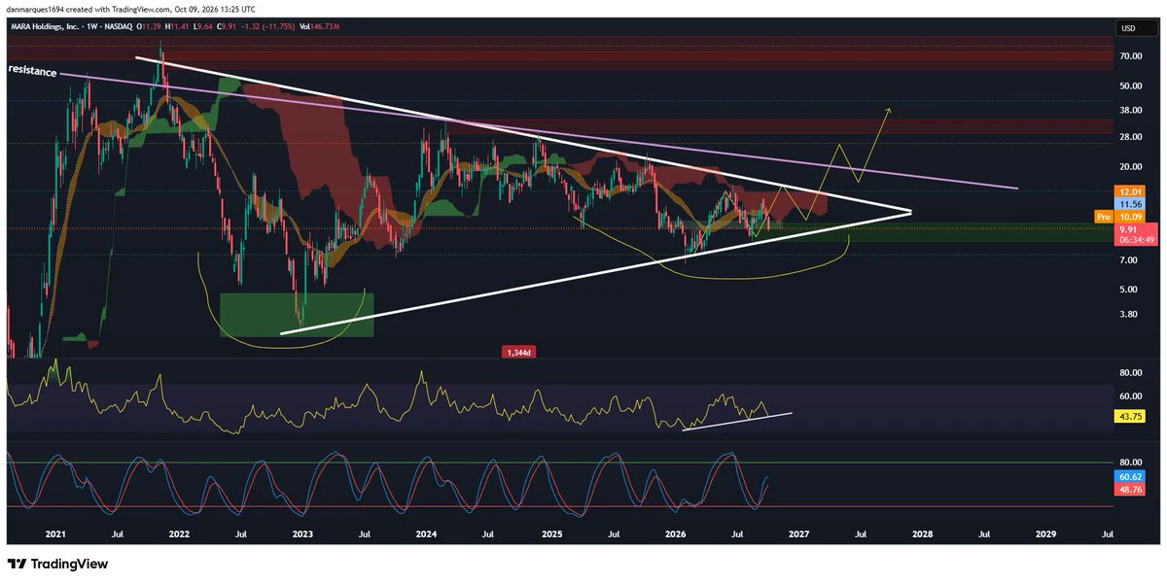Click 2029 on the time axis

pyautogui.click(x=1046, y=534)
